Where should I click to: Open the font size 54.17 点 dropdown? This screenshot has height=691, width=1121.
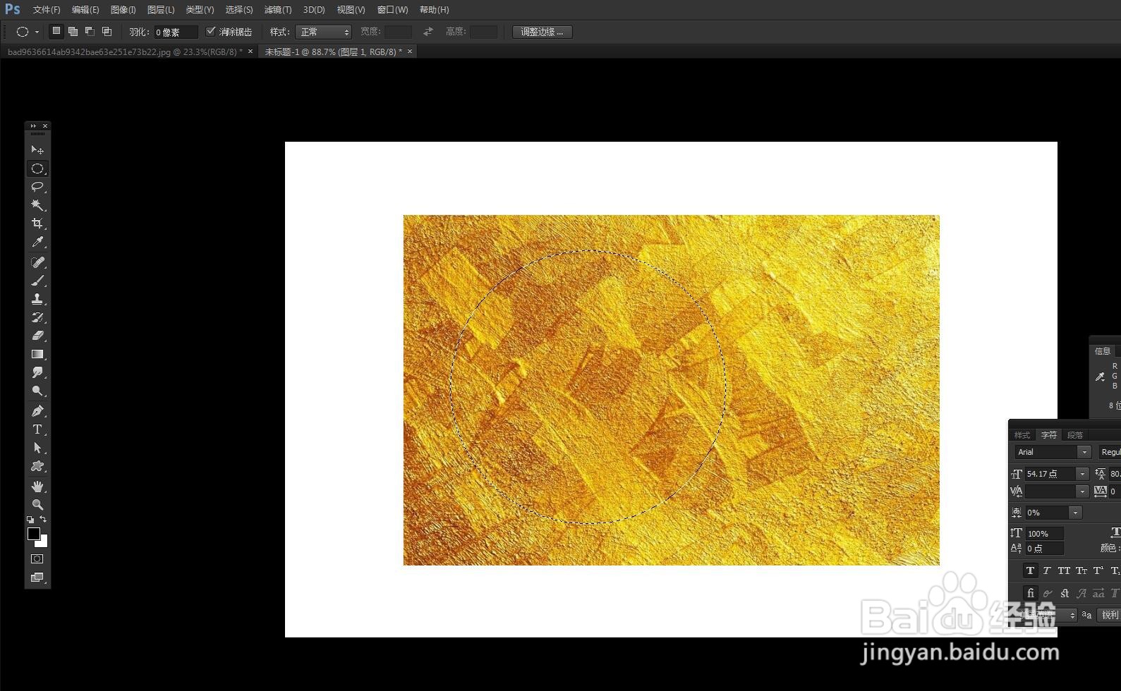tap(1082, 474)
